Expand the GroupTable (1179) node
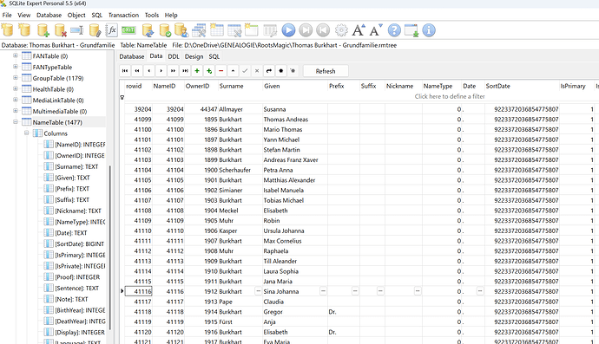The height and width of the screenshot is (344, 599). [16, 78]
